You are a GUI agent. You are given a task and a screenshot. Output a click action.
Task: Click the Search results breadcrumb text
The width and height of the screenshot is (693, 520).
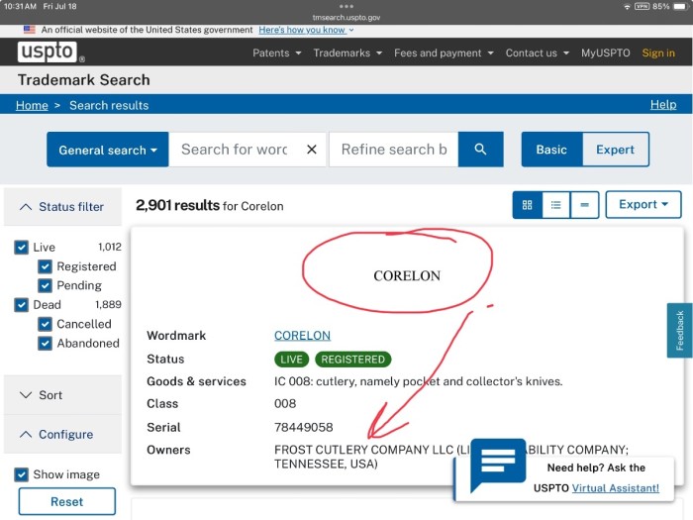109,105
